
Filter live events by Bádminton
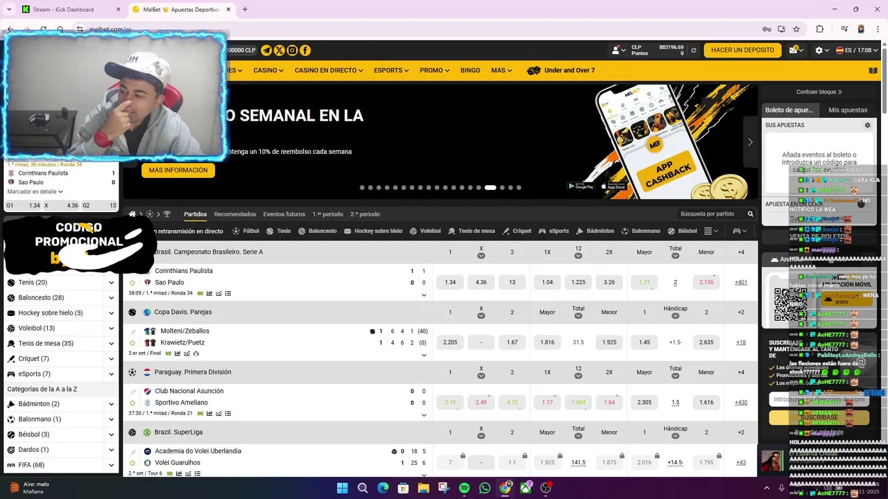coord(595,231)
